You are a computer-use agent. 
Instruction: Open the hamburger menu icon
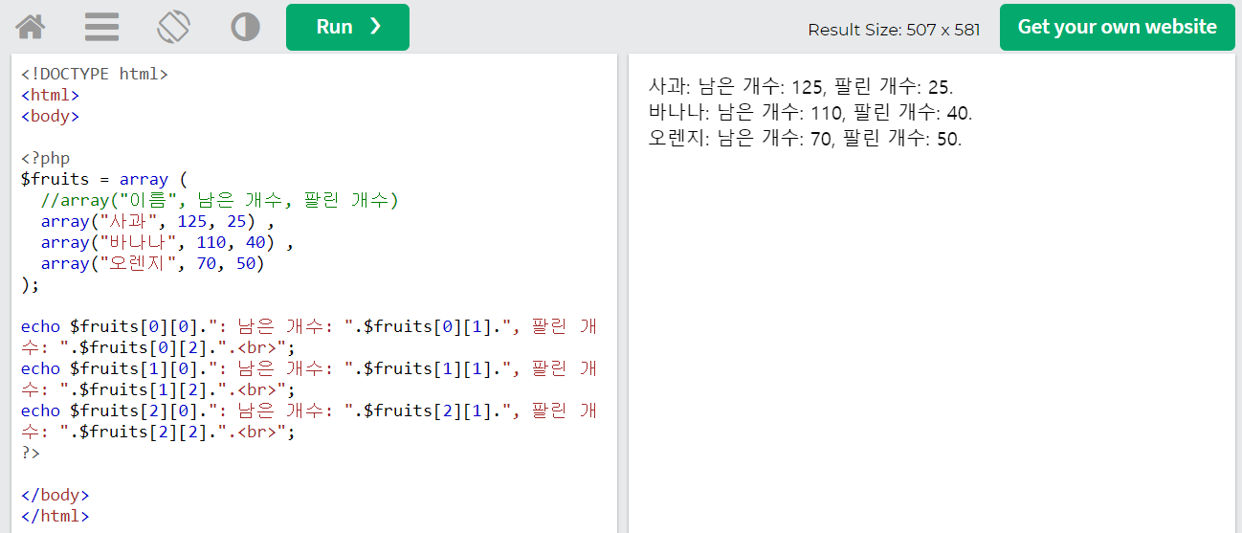(101, 27)
